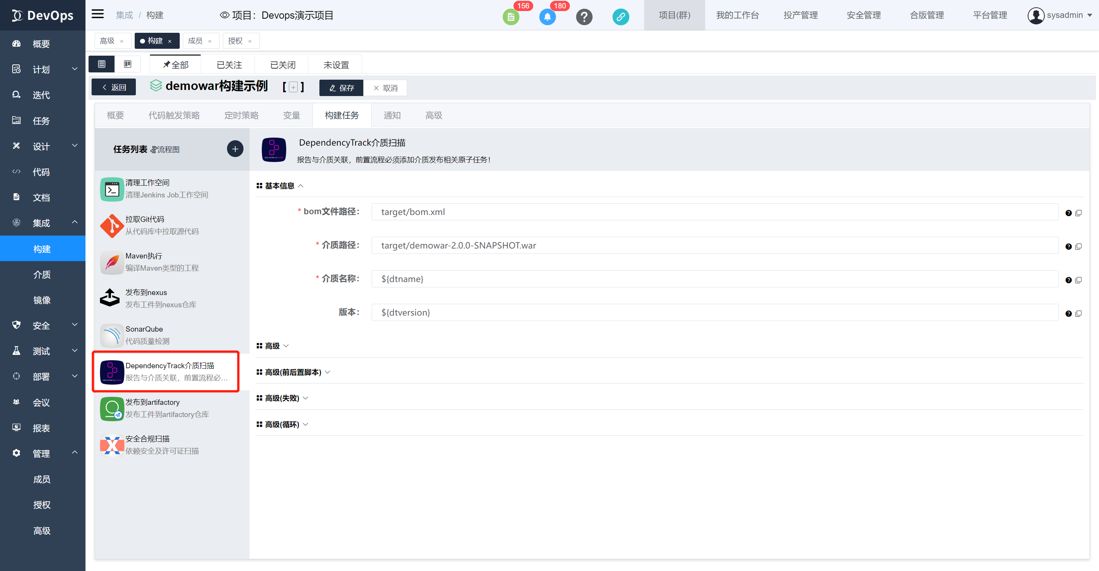1099x571 pixels.
Task: Click the teal link icon in header
Action: (x=621, y=17)
